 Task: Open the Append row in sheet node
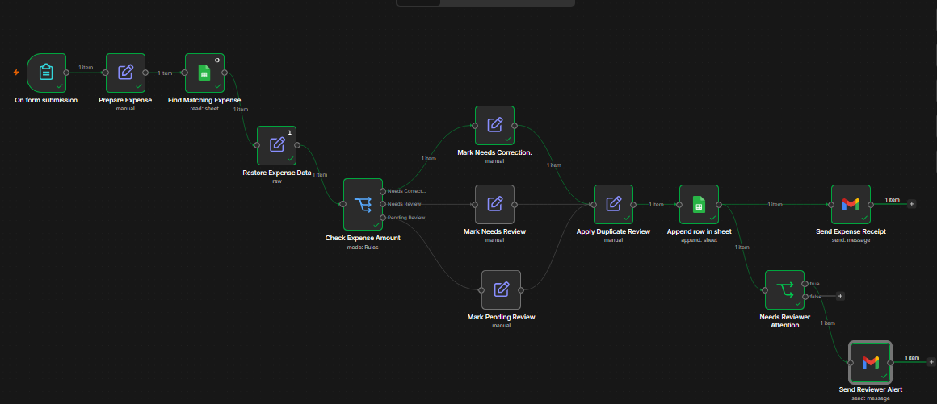(700, 204)
